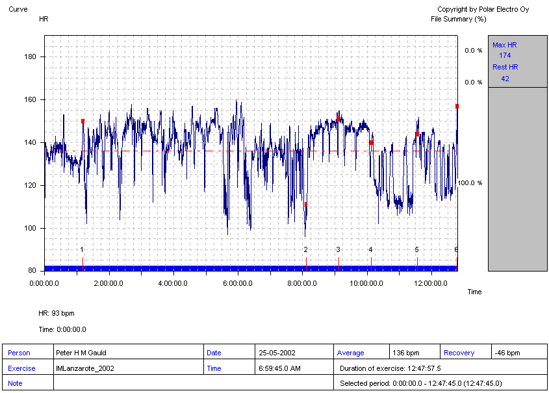The width and height of the screenshot is (549, 393).
Task: Select lap marker 2 near 8:00:00
Action: (x=305, y=250)
